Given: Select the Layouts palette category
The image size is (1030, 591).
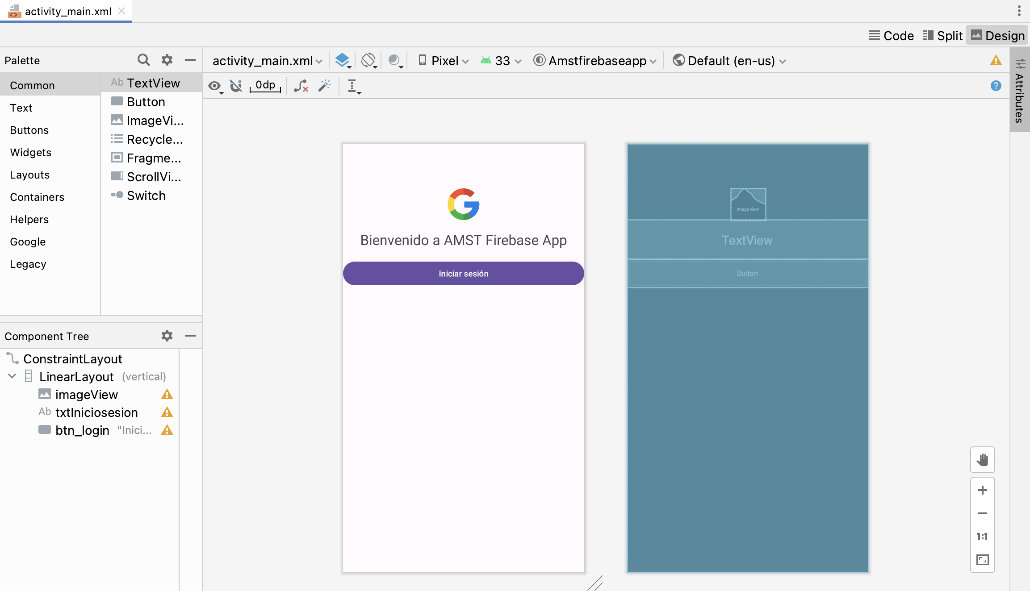Looking at the screenshot, I should (50, 175).
